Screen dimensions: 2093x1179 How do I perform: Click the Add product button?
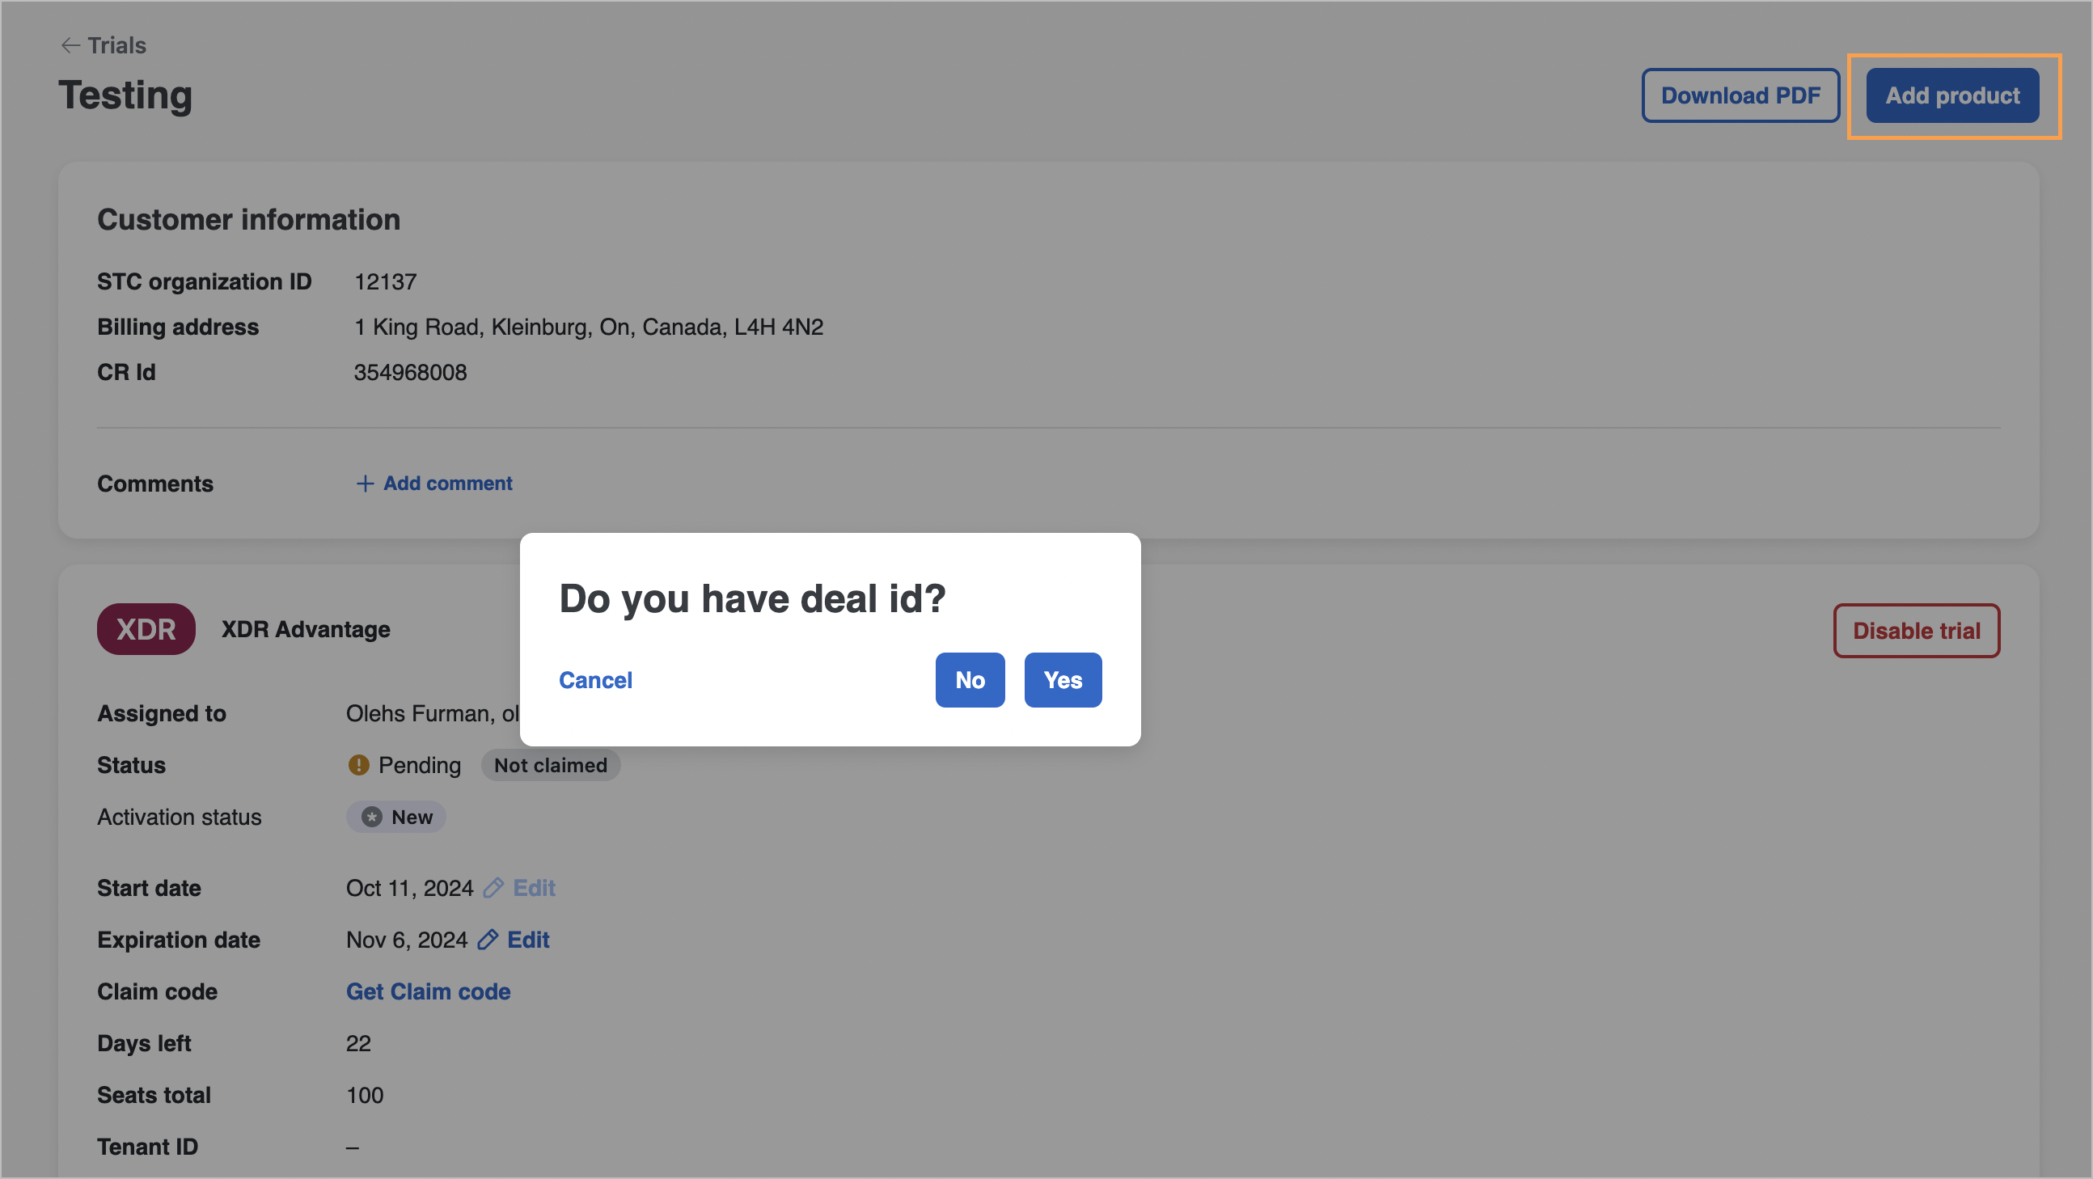tap(1952, 96)
